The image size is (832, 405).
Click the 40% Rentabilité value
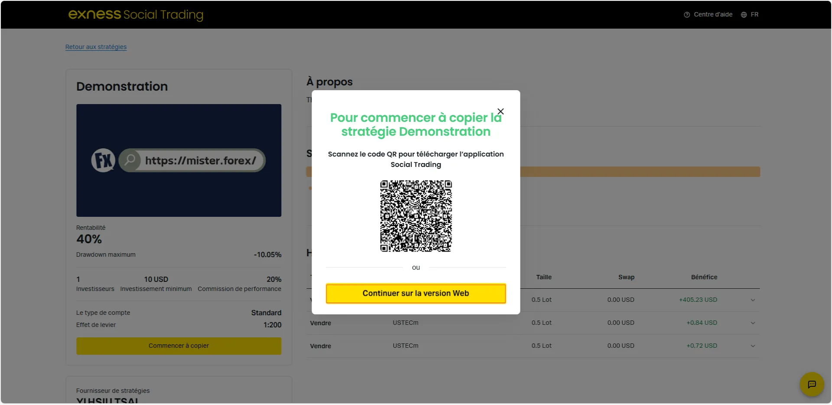[89, 239]
